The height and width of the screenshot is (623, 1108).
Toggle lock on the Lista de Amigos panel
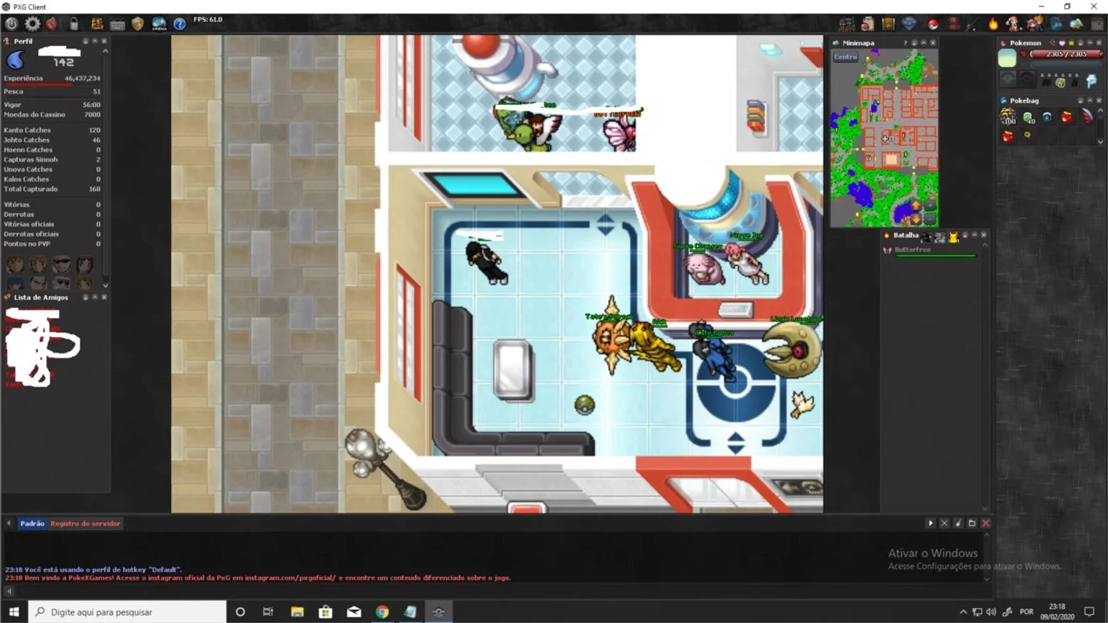coord(86,297)
